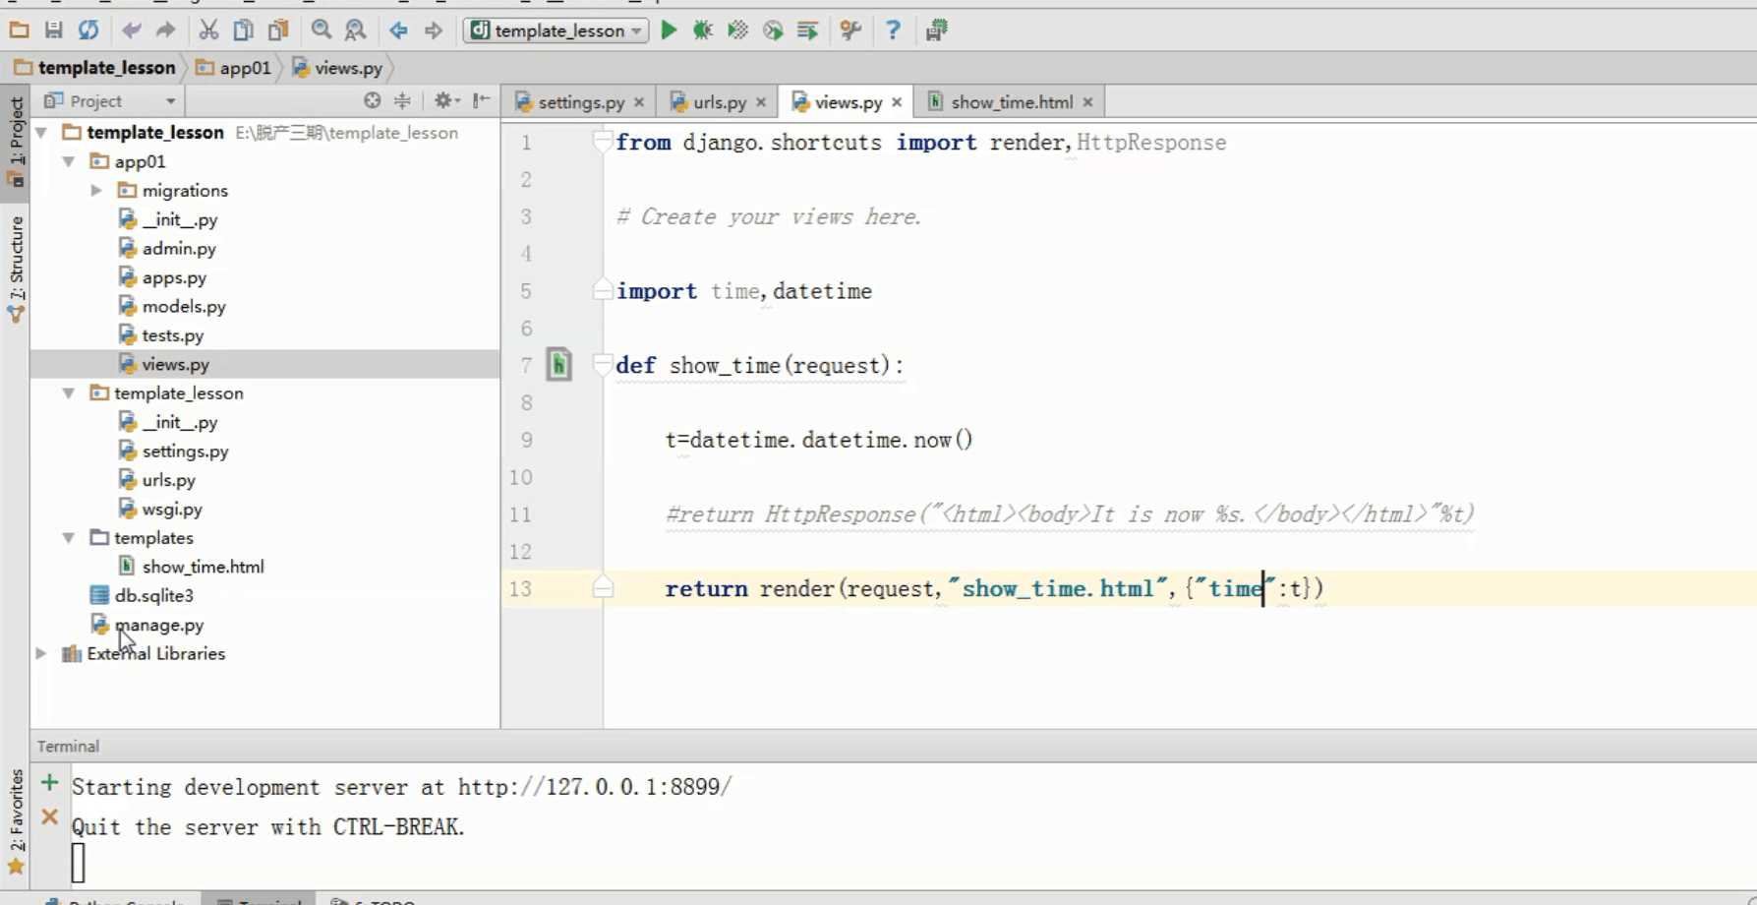Click the Open folder toolbar icon
Viewport: 1757px width, 905px height.
point(19,30)
